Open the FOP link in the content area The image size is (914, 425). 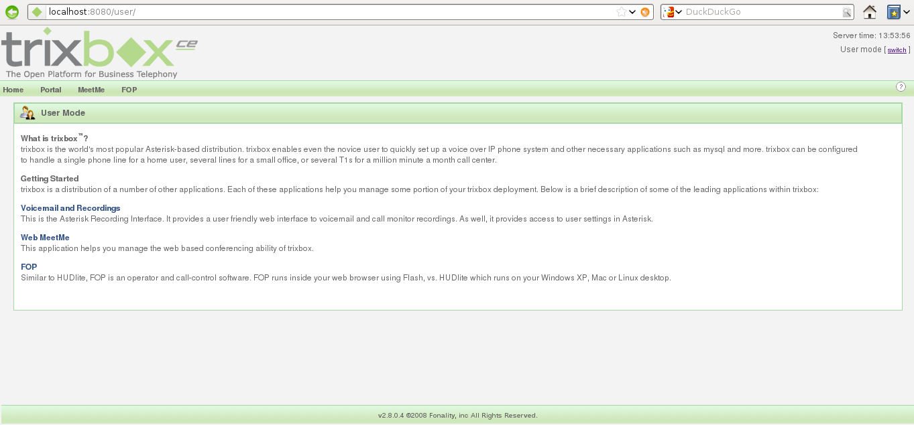click(29, 267)
